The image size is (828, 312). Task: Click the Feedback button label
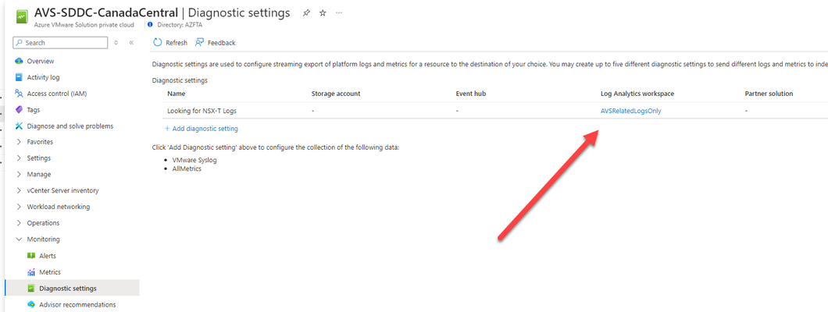point(221,43)
